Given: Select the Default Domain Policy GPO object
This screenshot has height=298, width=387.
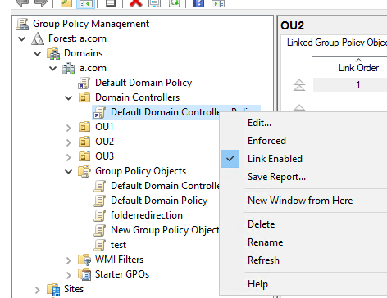Looking at the screenshot, I should (159, 201).
